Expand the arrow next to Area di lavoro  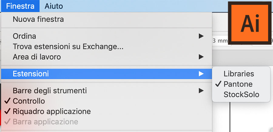tap(201, 57)
